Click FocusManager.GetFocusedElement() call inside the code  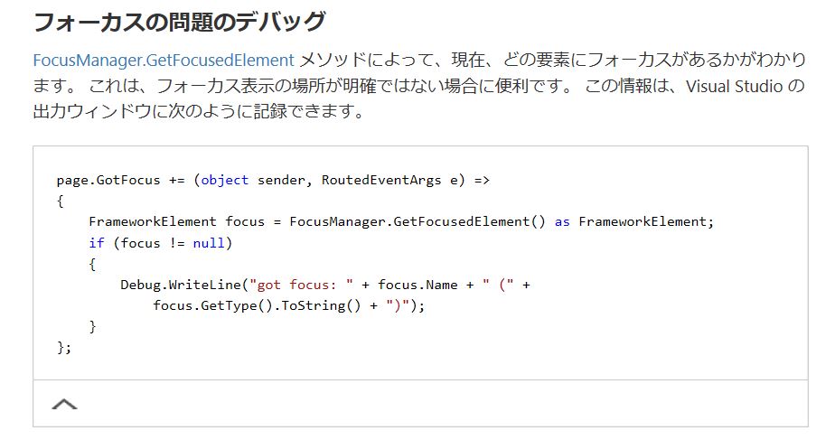(417, 221)
